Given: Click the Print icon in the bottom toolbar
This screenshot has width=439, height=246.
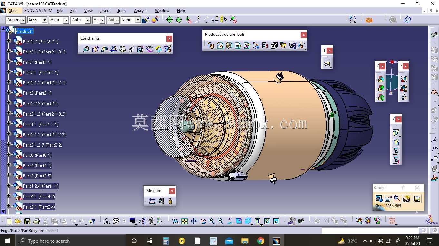Looking at the screenshot, I should [36, 221].
